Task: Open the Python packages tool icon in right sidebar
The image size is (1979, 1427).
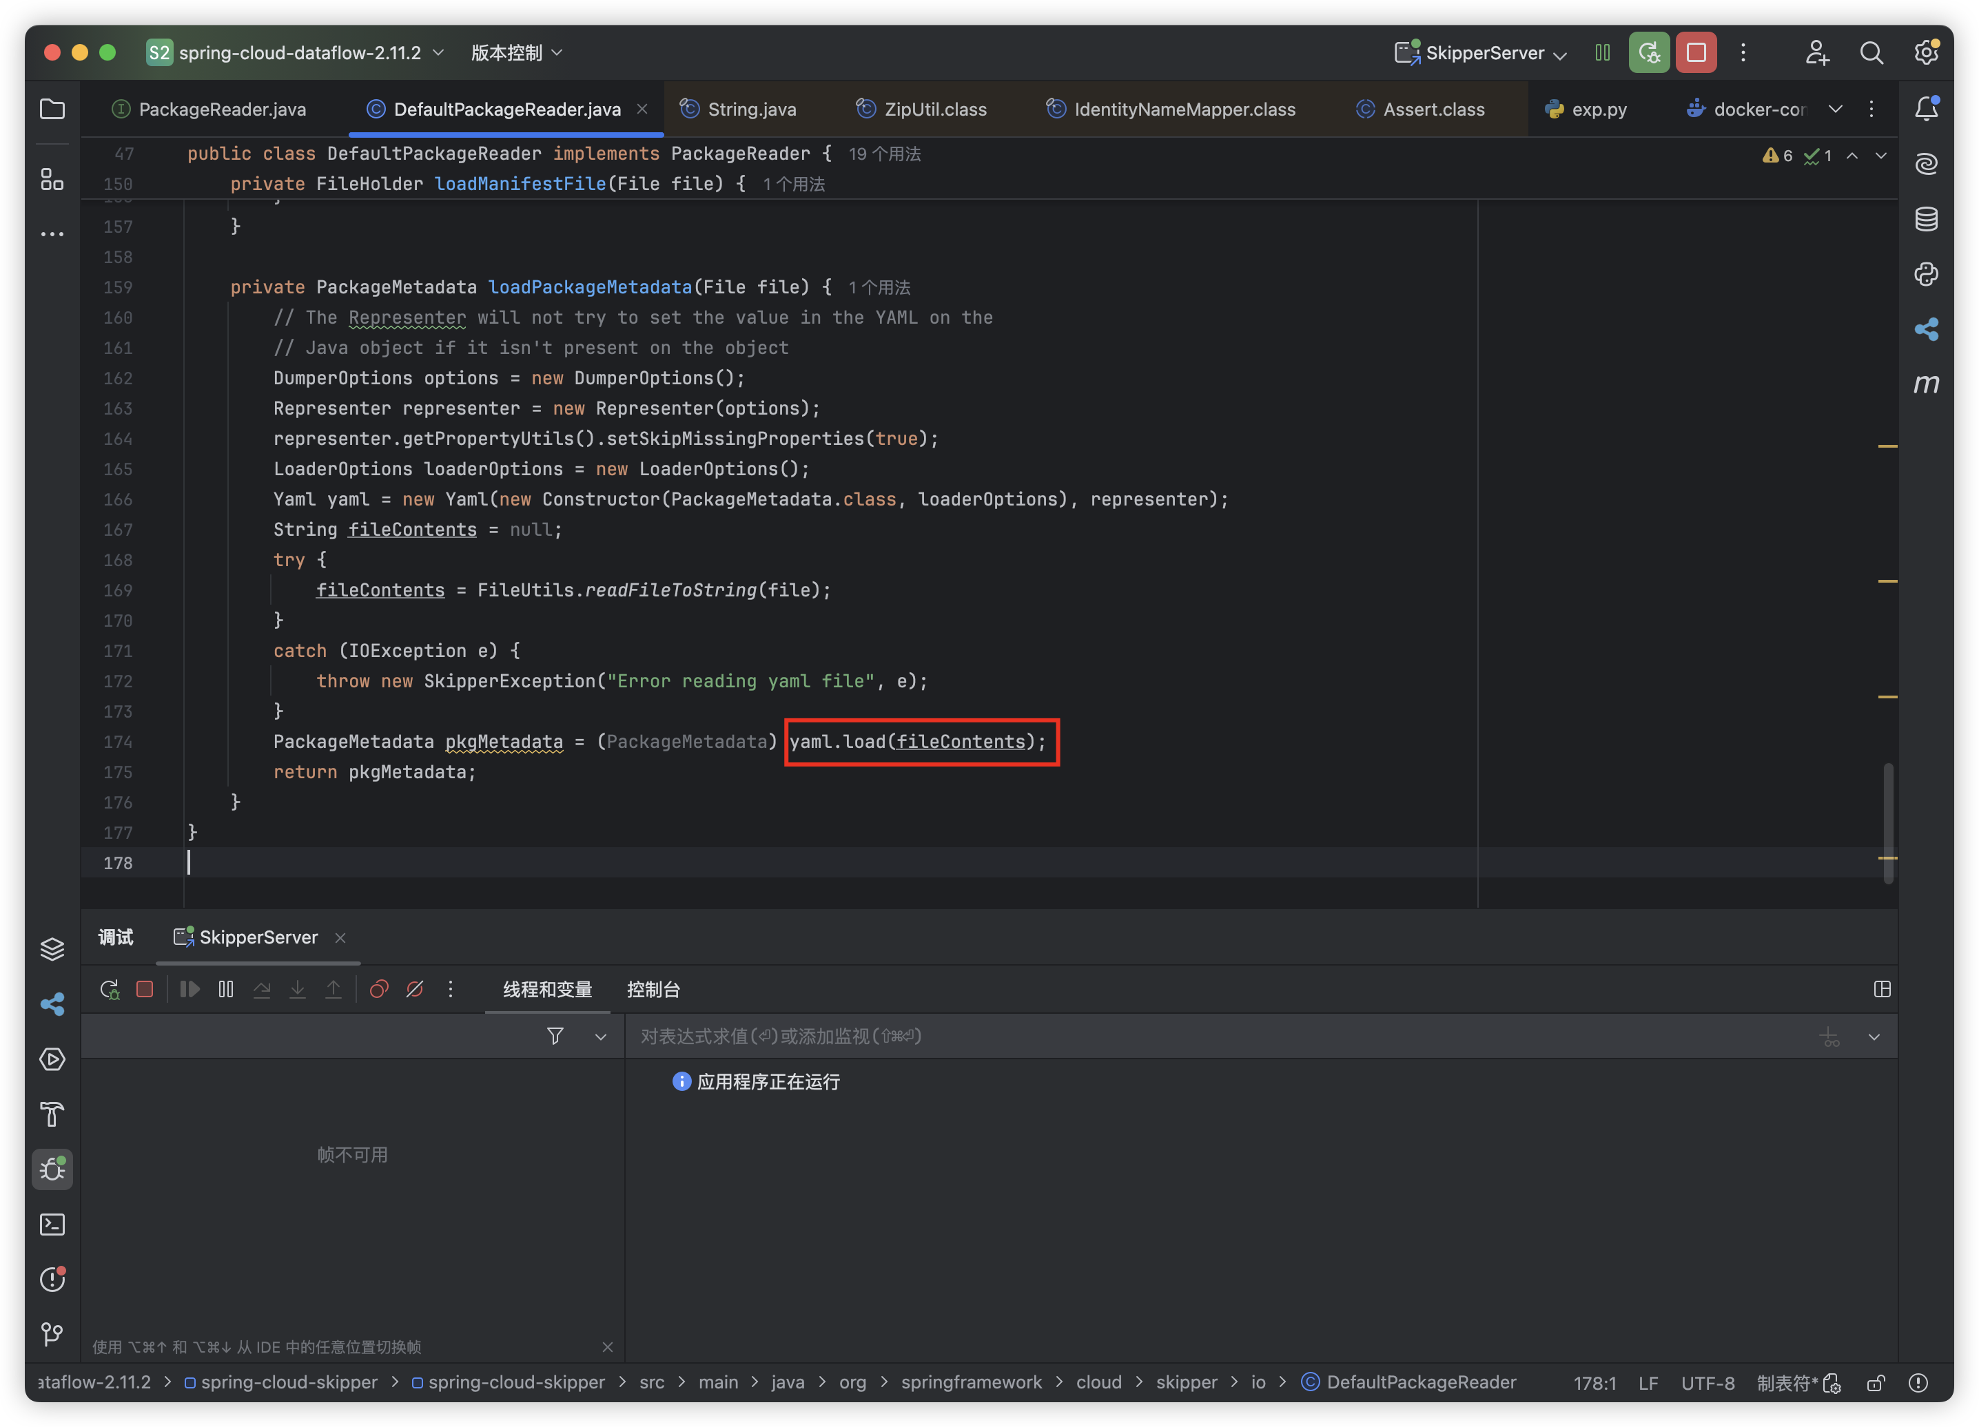Action: click(x=1926, y=274)
